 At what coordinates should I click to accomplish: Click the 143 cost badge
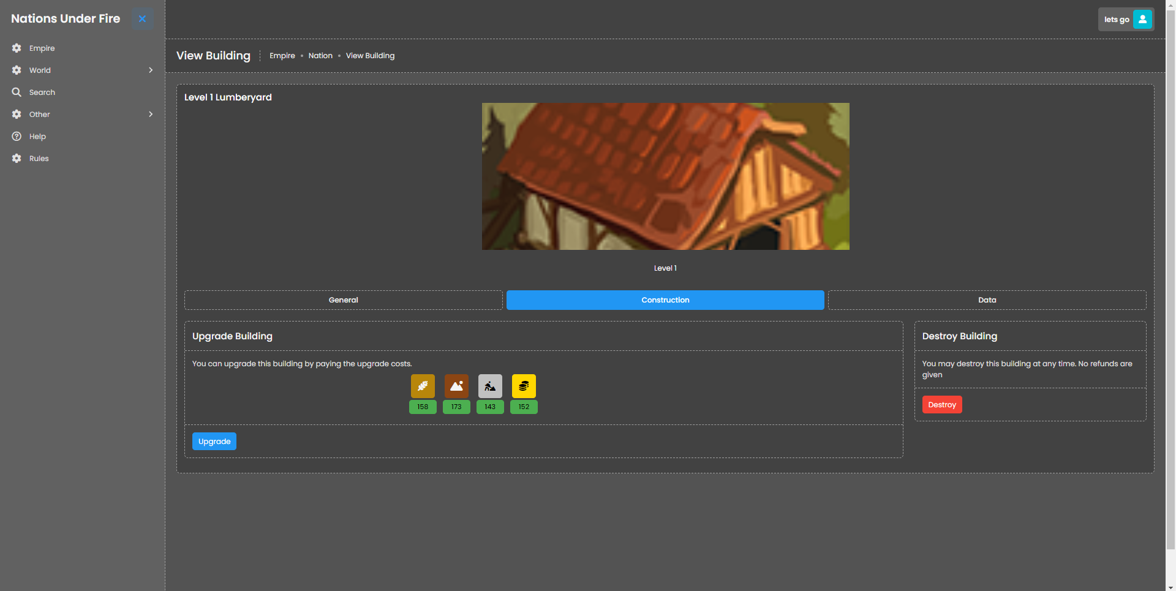pyautogui.click(x=490, y=407)
